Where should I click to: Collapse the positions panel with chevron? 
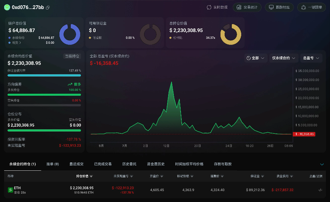[x=322, y=164]
